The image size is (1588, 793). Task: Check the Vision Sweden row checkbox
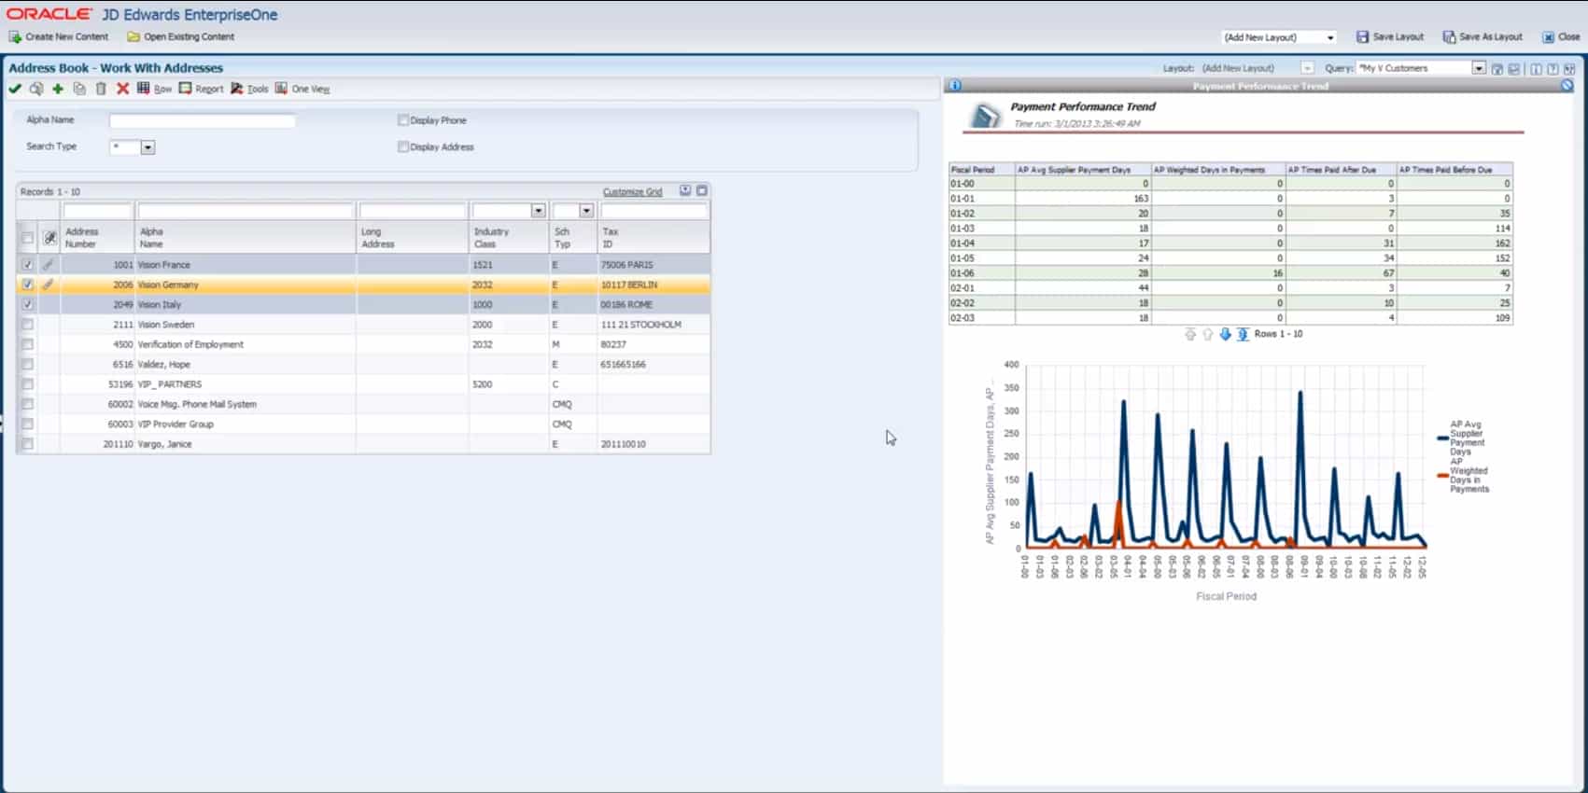coord(27,325)
